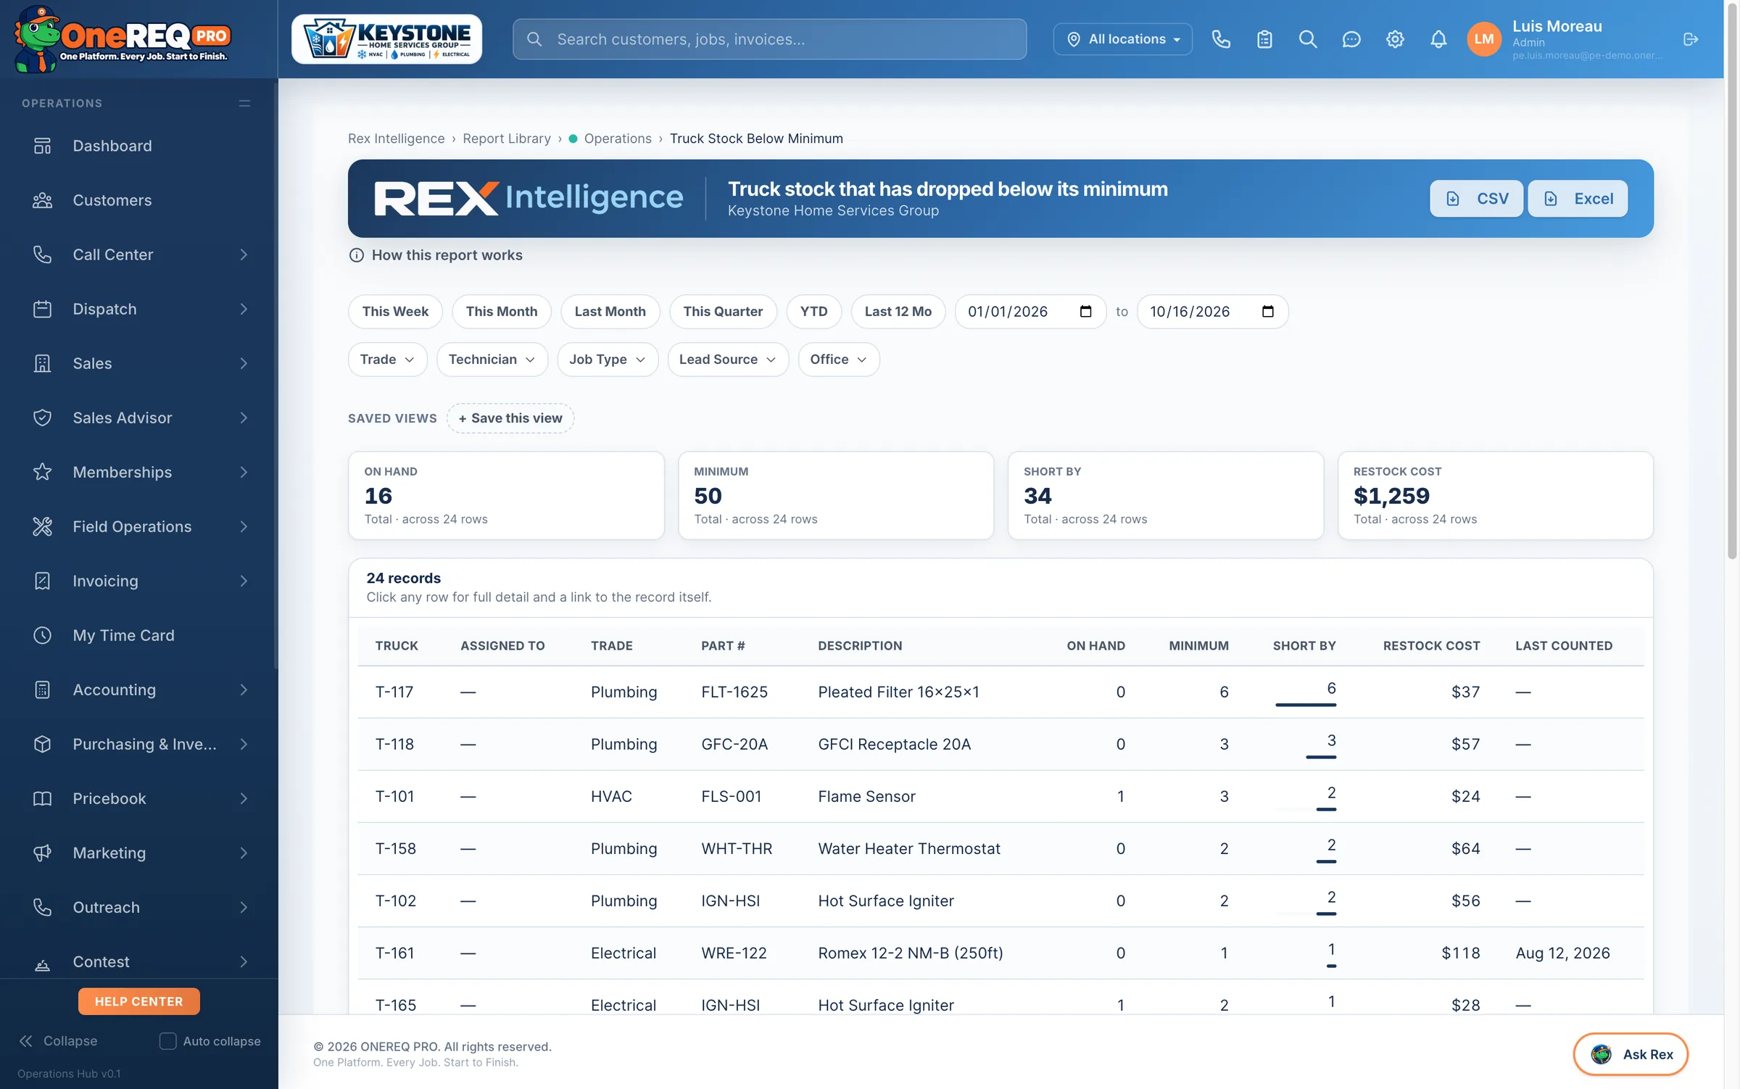Screen dimensions: 1740x1089
Task: Open settings gear icon in header
Action: [1395, 39]
